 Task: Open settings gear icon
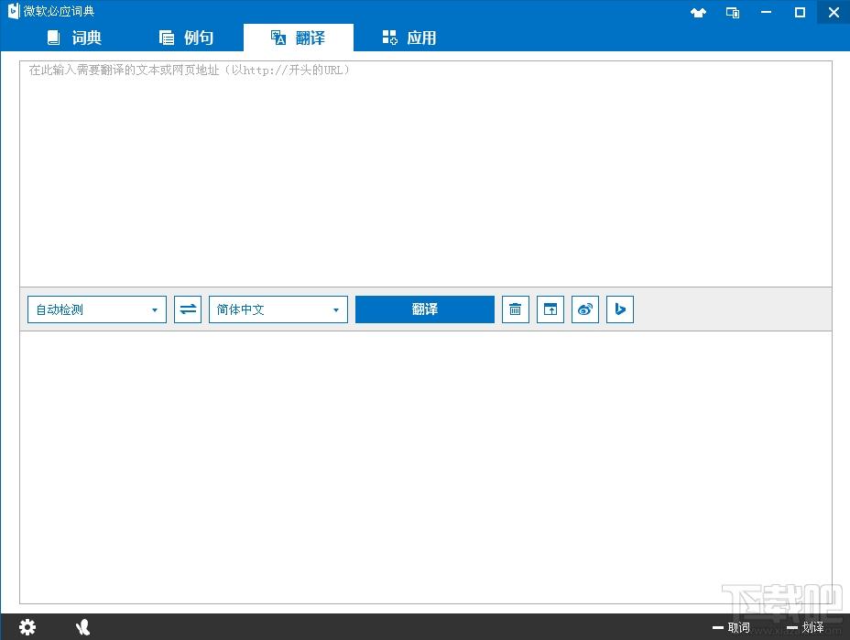click(27, 627)
